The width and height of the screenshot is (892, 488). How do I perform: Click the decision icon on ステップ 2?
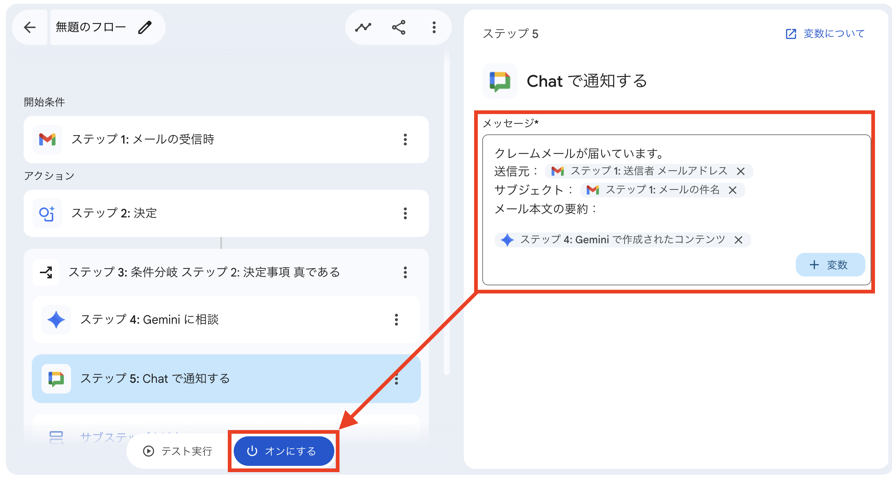[x=47, y=213]
